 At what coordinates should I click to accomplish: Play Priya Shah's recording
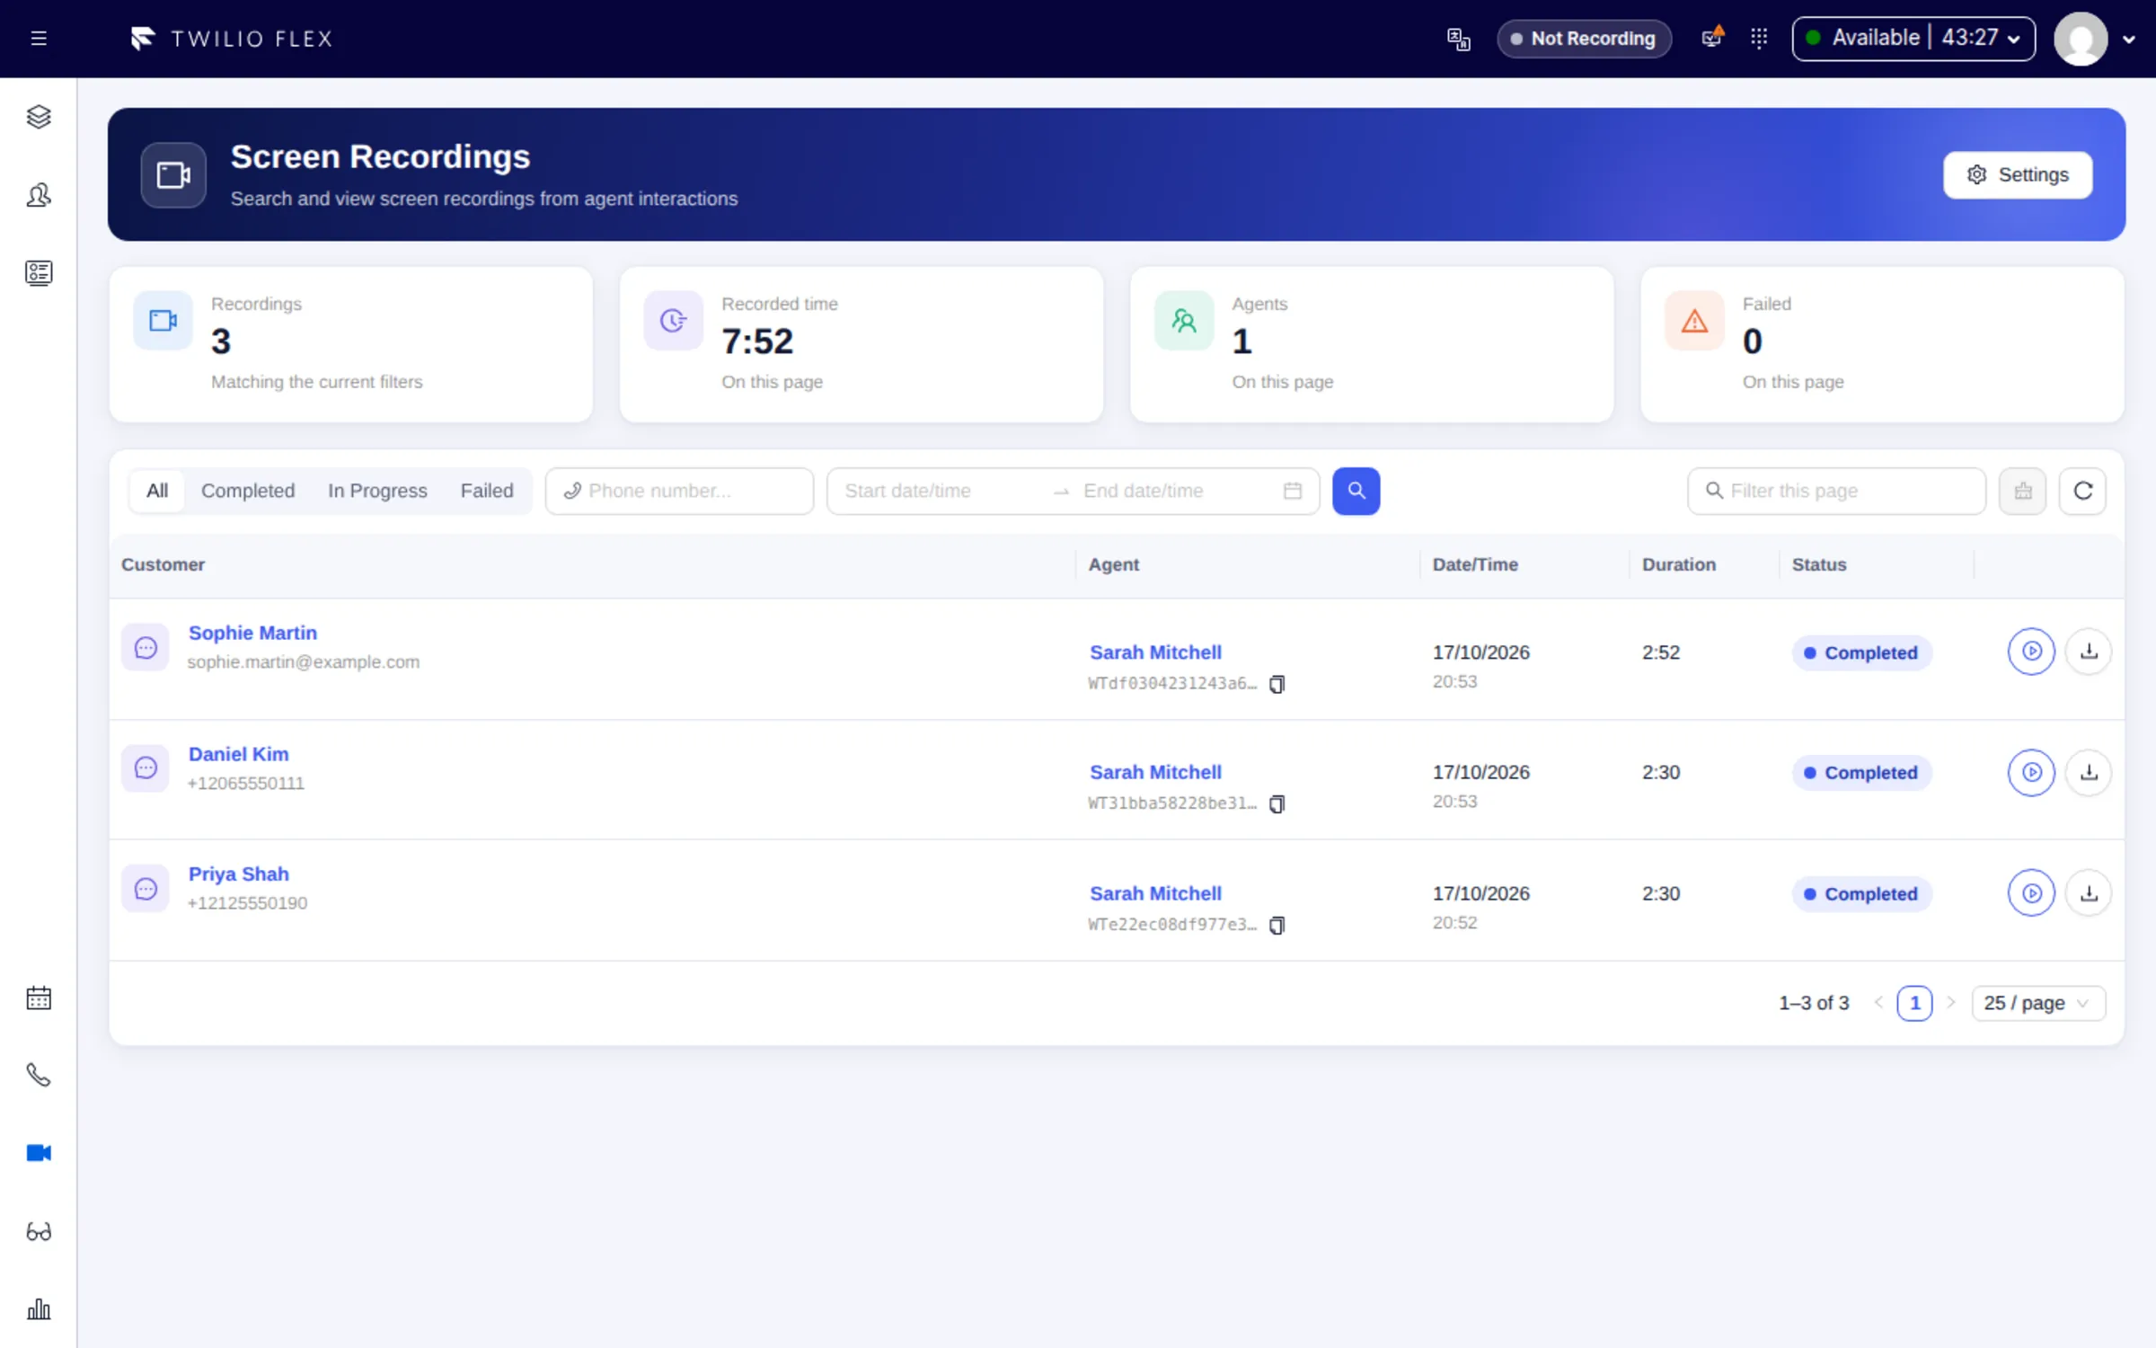click(2031, 893)
